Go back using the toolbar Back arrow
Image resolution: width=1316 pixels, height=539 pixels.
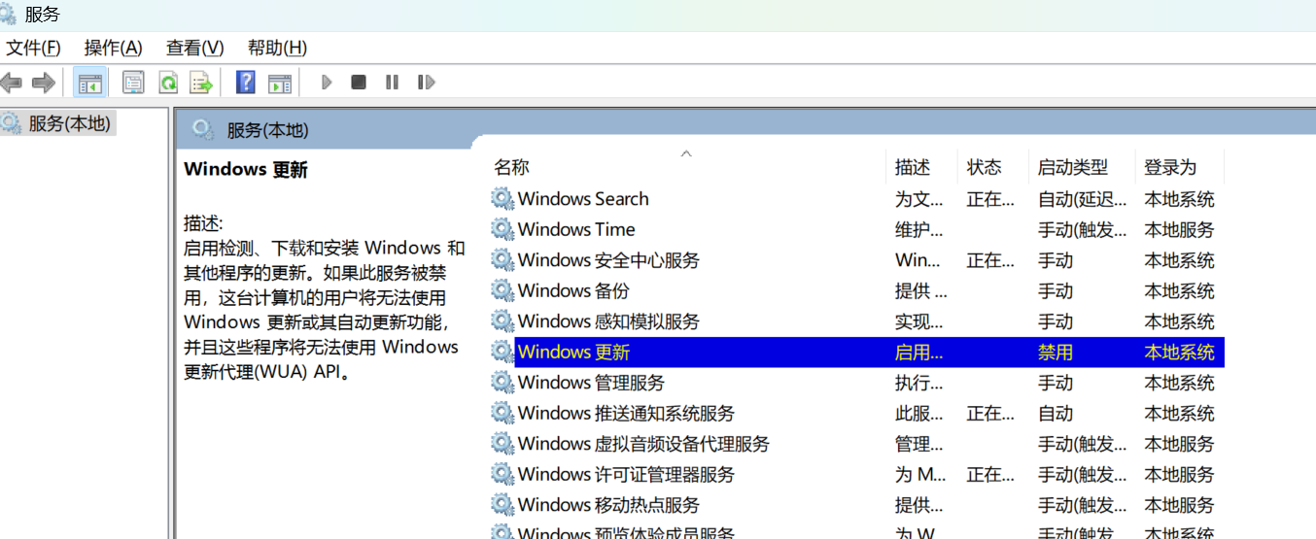tap(11, 83)
